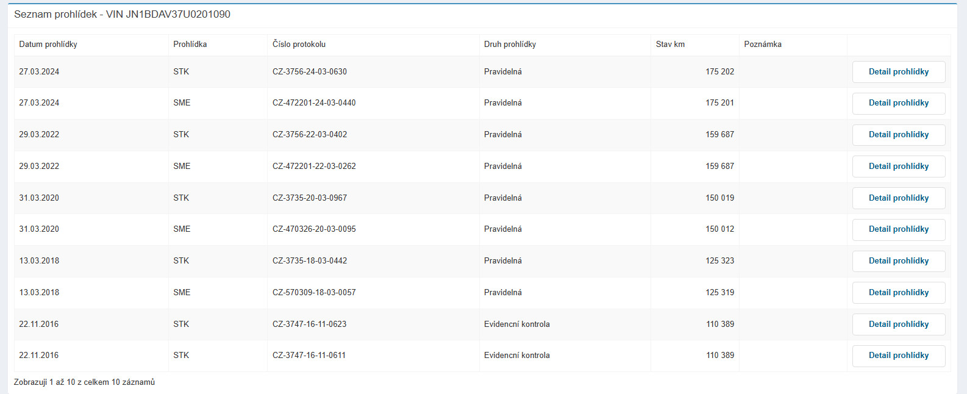Open detail for protocol CZ-472201-24-03-0440

coord(898,103)
